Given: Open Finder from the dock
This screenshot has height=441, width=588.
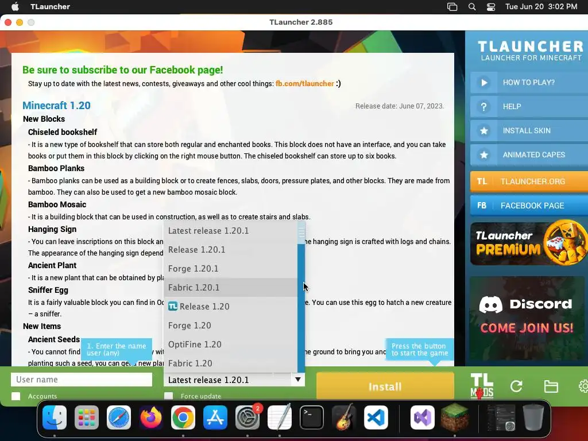Looking at the screenshot, I should pos(55,417).
